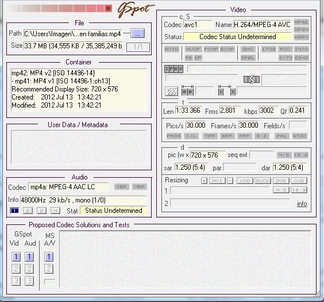Click the 4:3 button in Resizing row 1
Screen dimensions: 324x302
pyautogui.click(x=281, y=190)
